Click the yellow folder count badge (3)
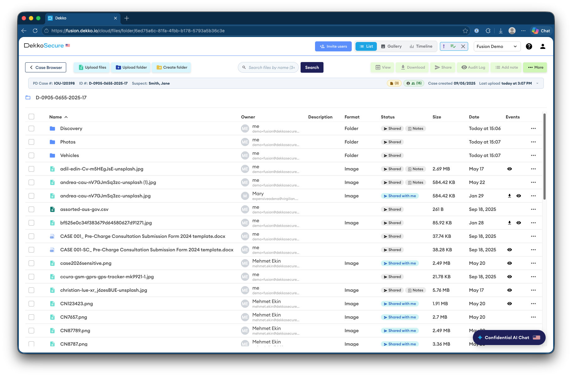The height and width of the screenshot is (377, 572). pyautogui.click(x=394, y=83)
